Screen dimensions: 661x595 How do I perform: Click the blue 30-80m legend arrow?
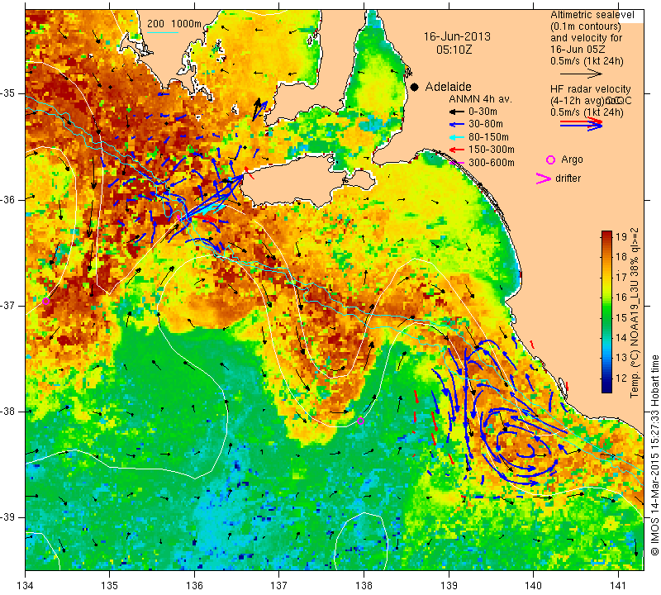[x=456, y=125]
